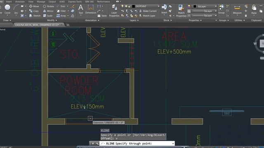Viewport: 264px width, 148px height.
Task: Click the Copy tool
Action: pyautogui.click(x=34, y=11)
